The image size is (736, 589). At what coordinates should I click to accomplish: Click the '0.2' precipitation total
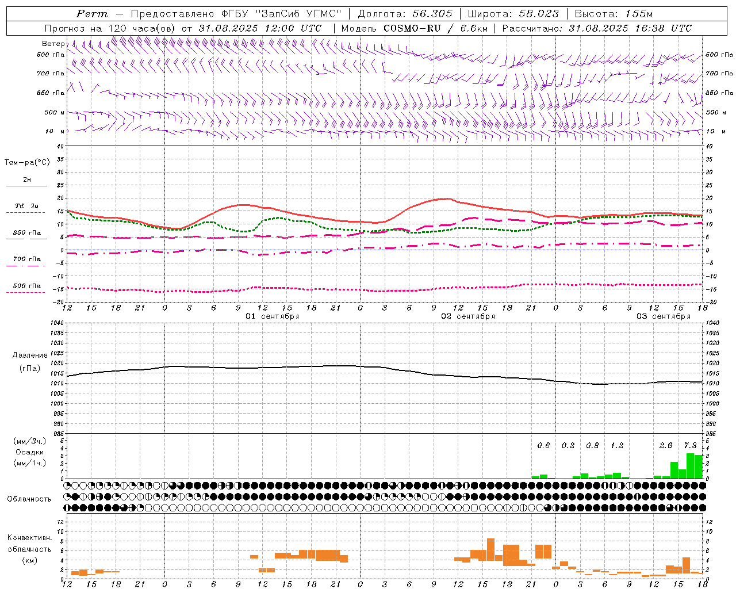click(568, 446)
